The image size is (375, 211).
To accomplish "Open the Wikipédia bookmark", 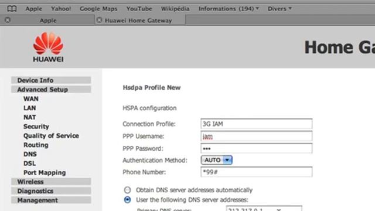I will click(x=175, y=9).
